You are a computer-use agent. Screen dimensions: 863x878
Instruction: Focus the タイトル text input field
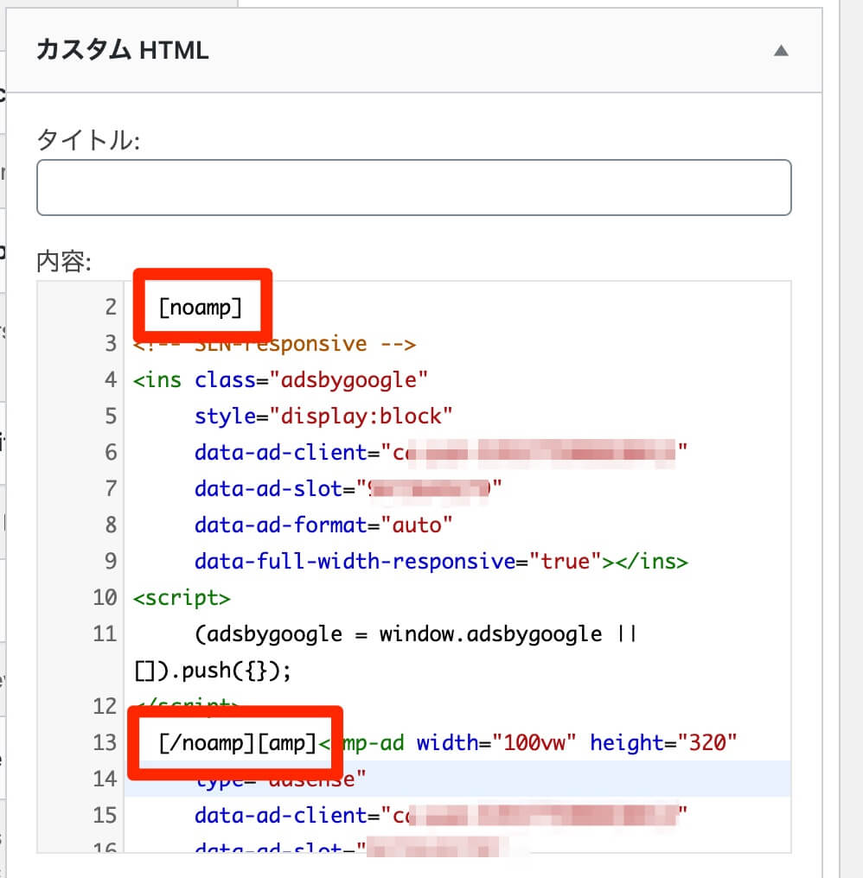[x=414, y=188]
